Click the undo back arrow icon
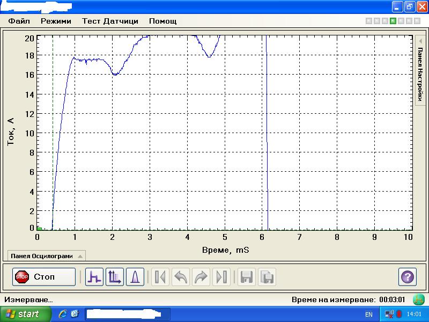The image size is (429, 322). (181, 277)
